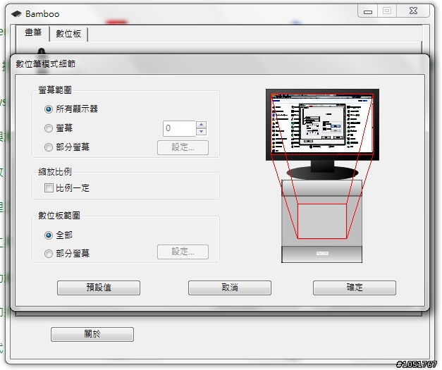Switch to the 畫筆 tab

click(x=33, y=33)
